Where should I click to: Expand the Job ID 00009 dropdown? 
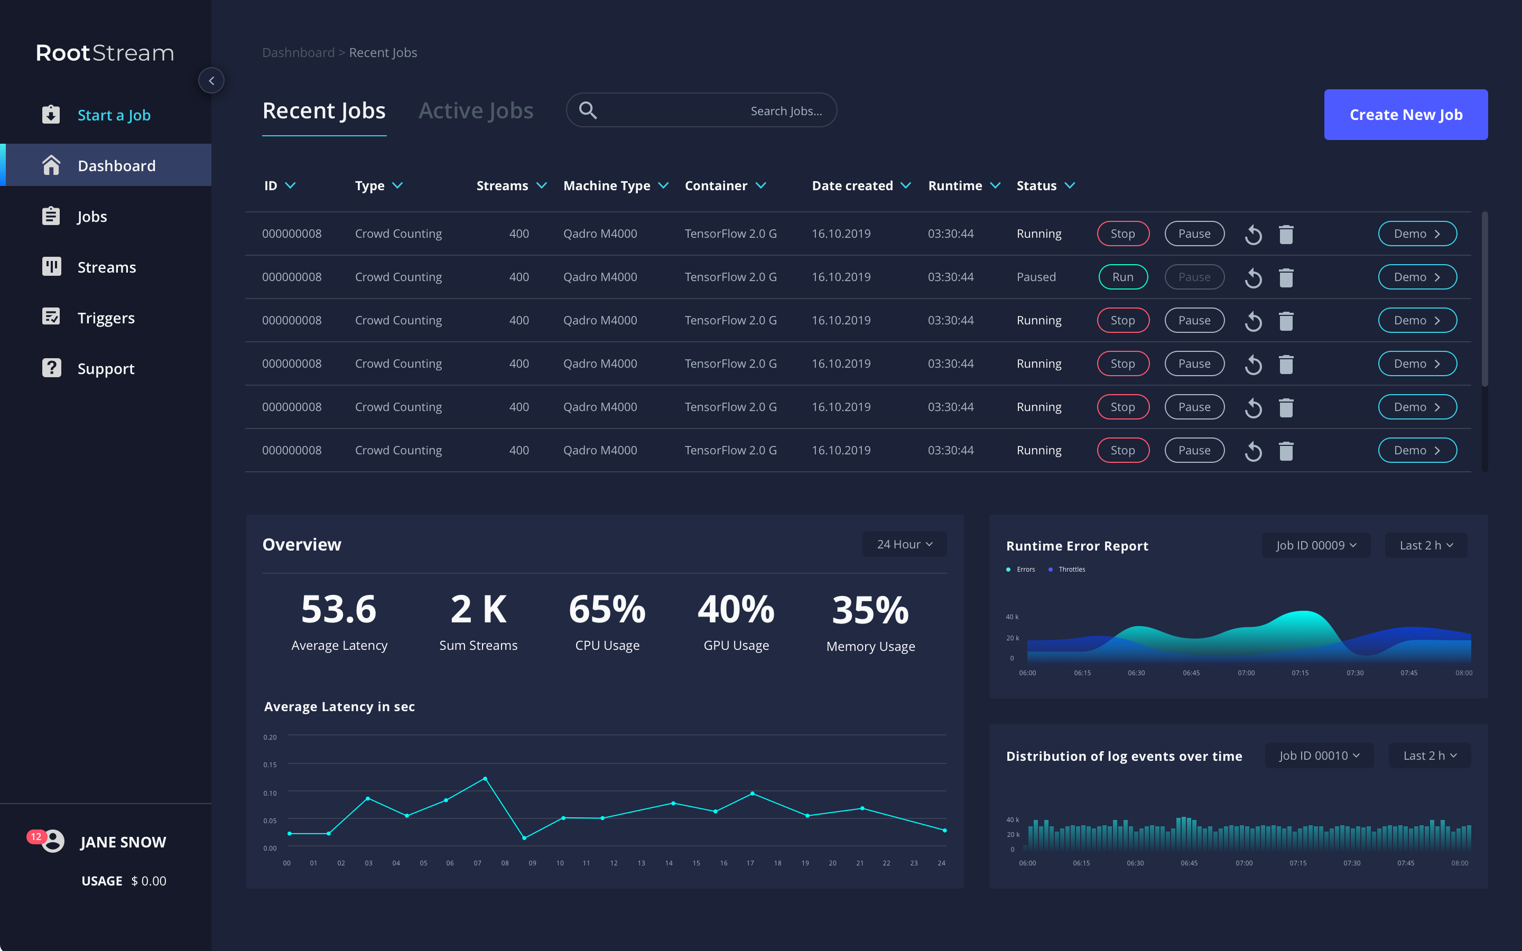coord(1316,545)
